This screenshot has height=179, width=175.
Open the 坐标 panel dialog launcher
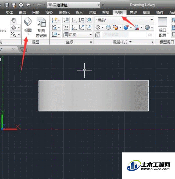(91, 42)
